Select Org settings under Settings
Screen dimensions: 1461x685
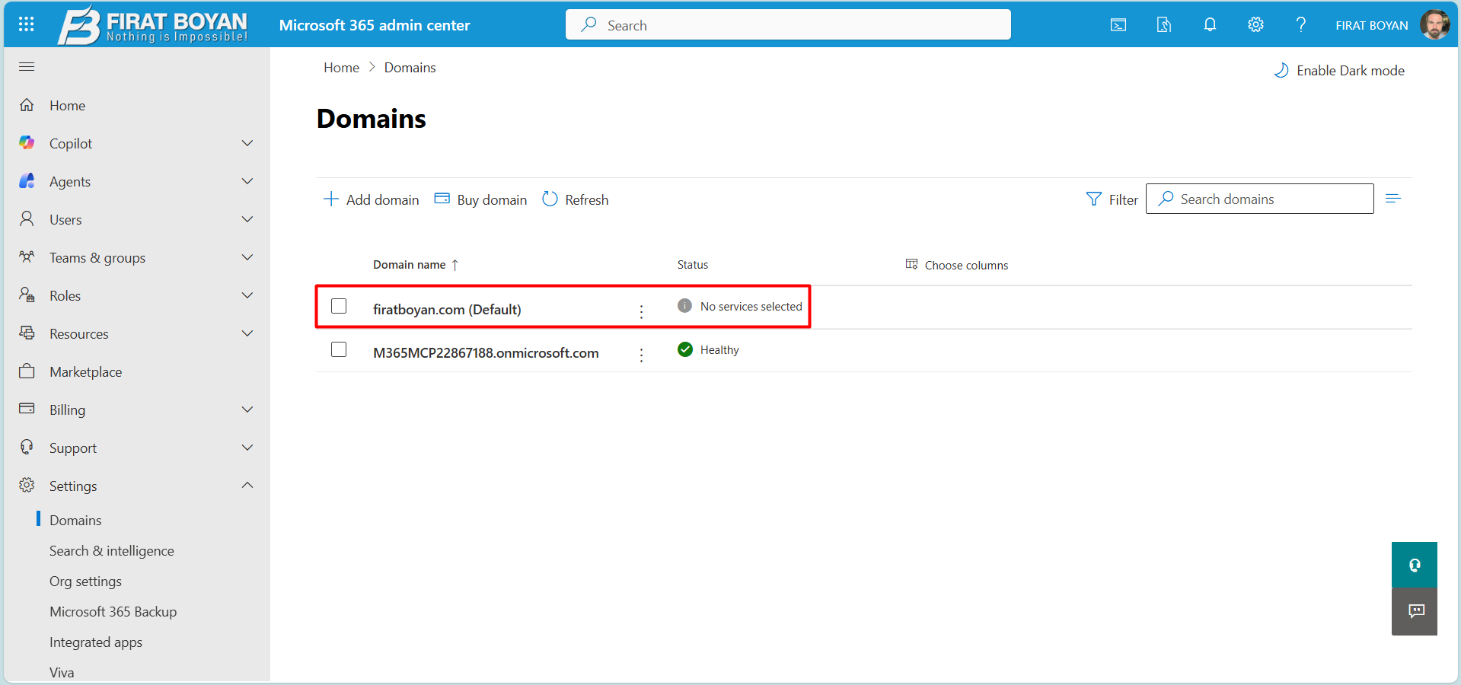[x=85, y=581]
